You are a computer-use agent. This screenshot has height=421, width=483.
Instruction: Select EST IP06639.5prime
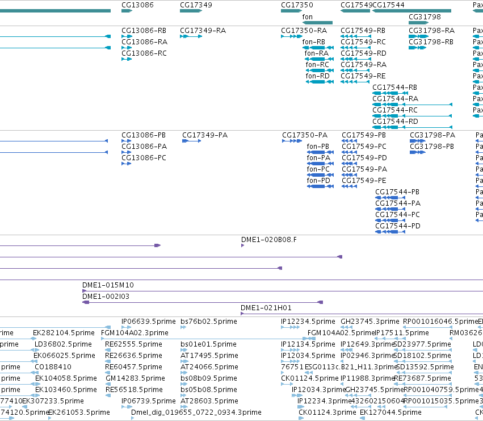pos(149,322)
